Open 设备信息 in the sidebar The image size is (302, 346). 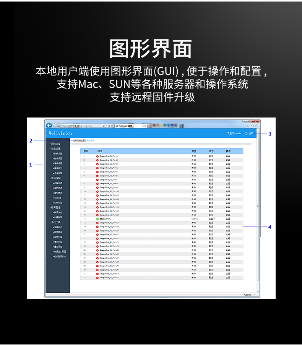(x=58, y=173)
